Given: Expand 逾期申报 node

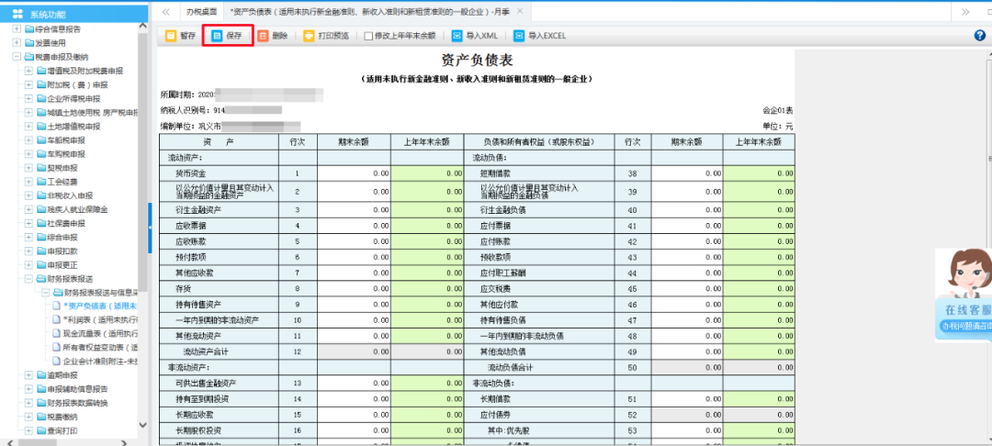Looking at the screenshot, I should coord(28,375).
